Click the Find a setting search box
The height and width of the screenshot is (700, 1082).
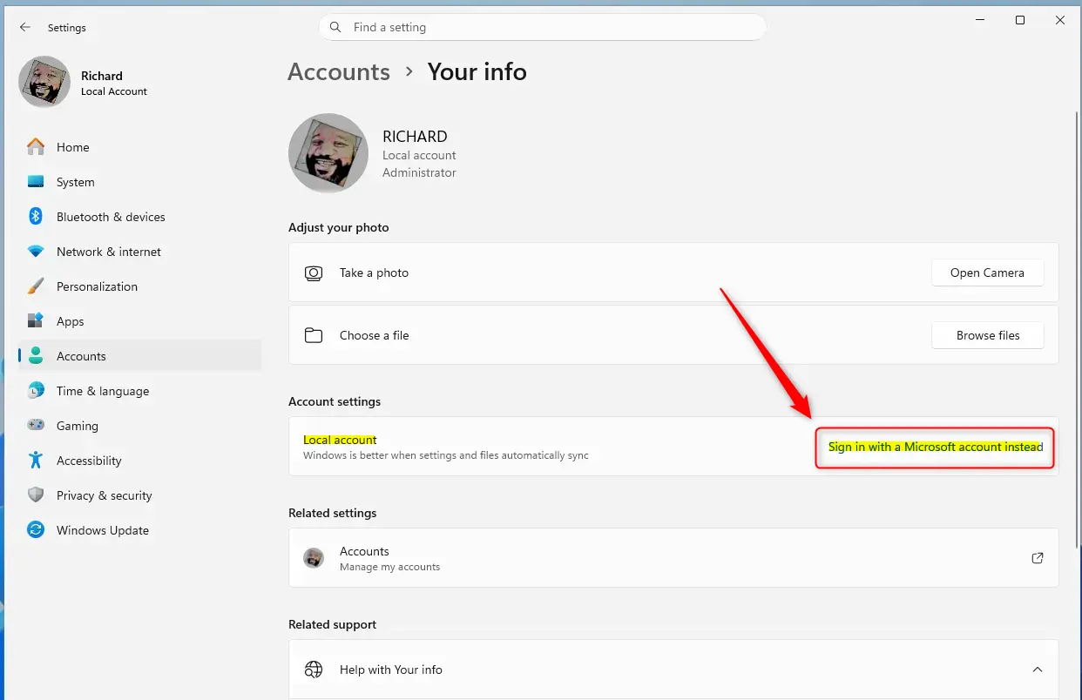tap(543, 27)
